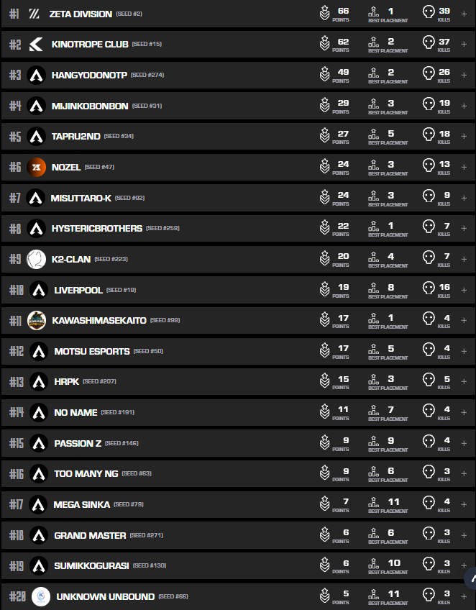Click the NOZEL orange team logo
476x610 pixels.
click(x=36, y=167)
